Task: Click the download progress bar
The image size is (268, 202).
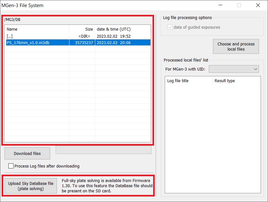Action: pyautogui.click(x=104, y=150)
